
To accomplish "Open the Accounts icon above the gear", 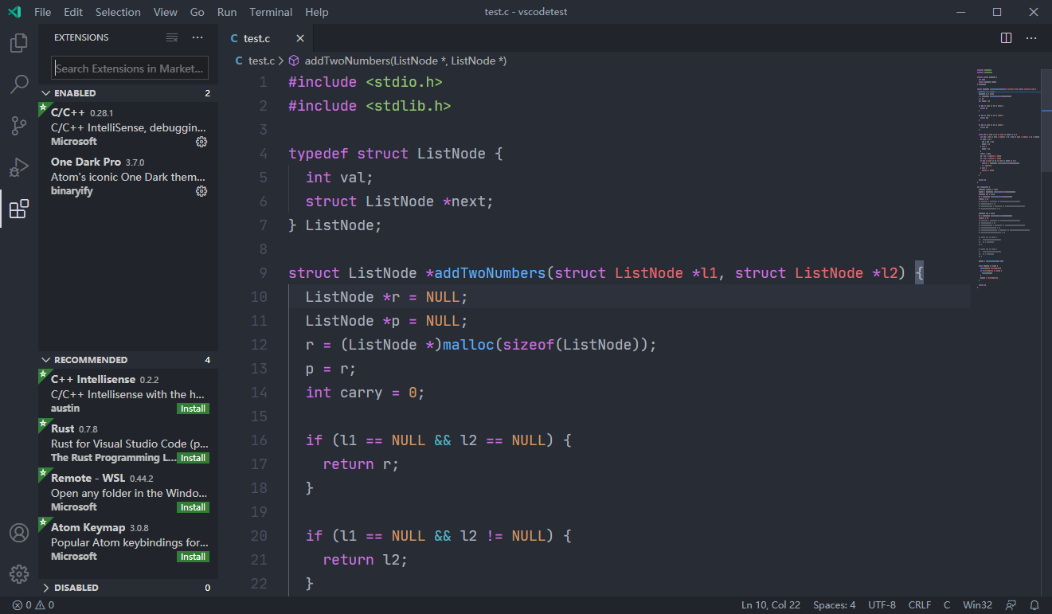I will (18, 532).
